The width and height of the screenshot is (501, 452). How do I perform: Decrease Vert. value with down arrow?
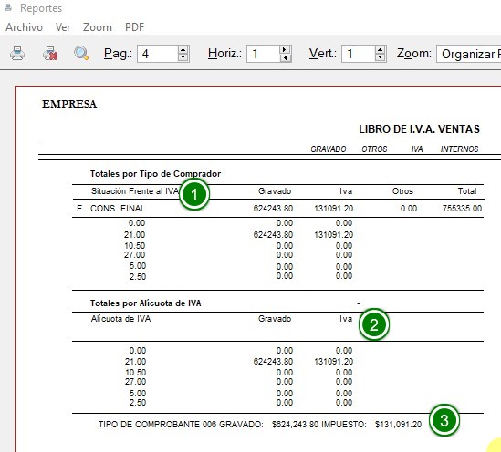click(380, 57)
